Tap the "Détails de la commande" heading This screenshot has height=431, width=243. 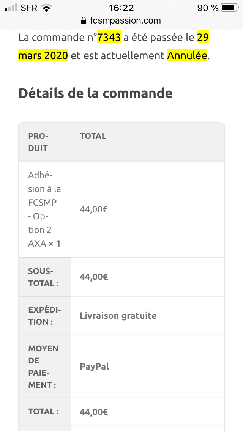96,93
